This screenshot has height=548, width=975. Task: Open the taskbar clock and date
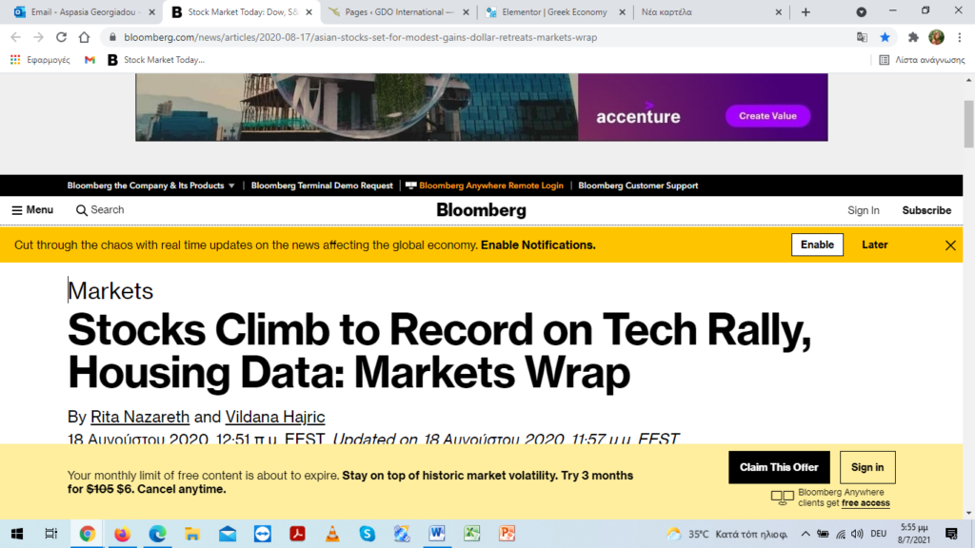tap(913, 534)
